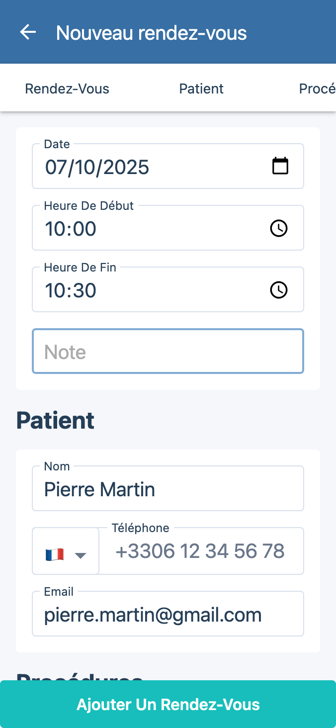Switch to the Patient tab

(x=201, y=89)
